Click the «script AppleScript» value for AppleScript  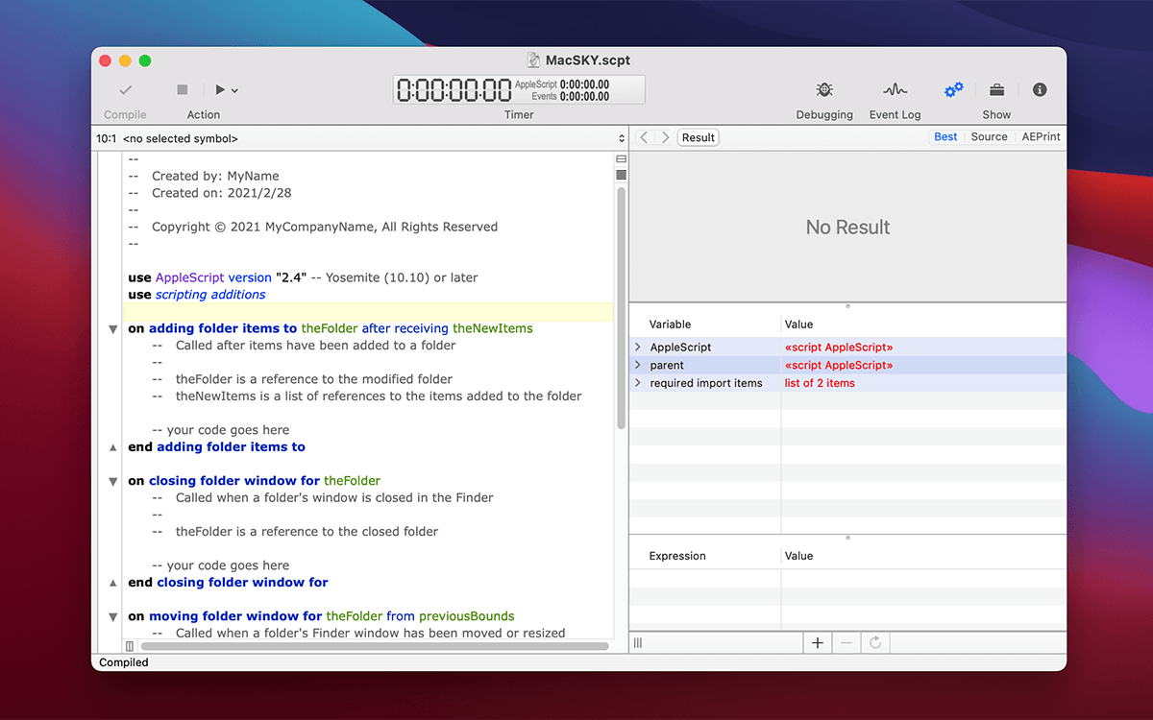[x=839, y=347]
